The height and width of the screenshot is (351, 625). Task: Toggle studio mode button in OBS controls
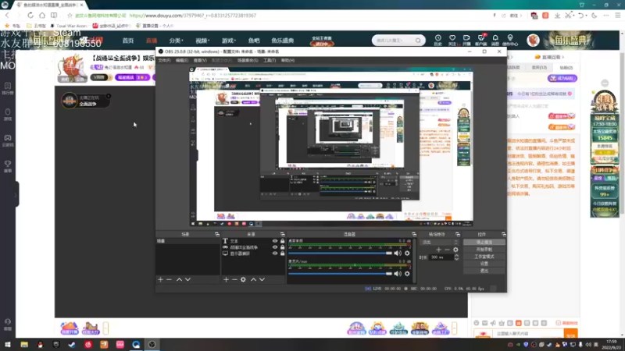[x=484, y=257]
